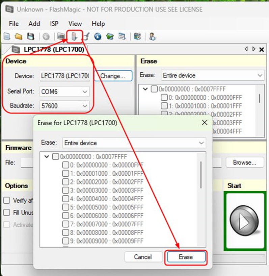The image size is (269, 276).
Task: Click the New project toolbar icon
Action: point(7,36)
